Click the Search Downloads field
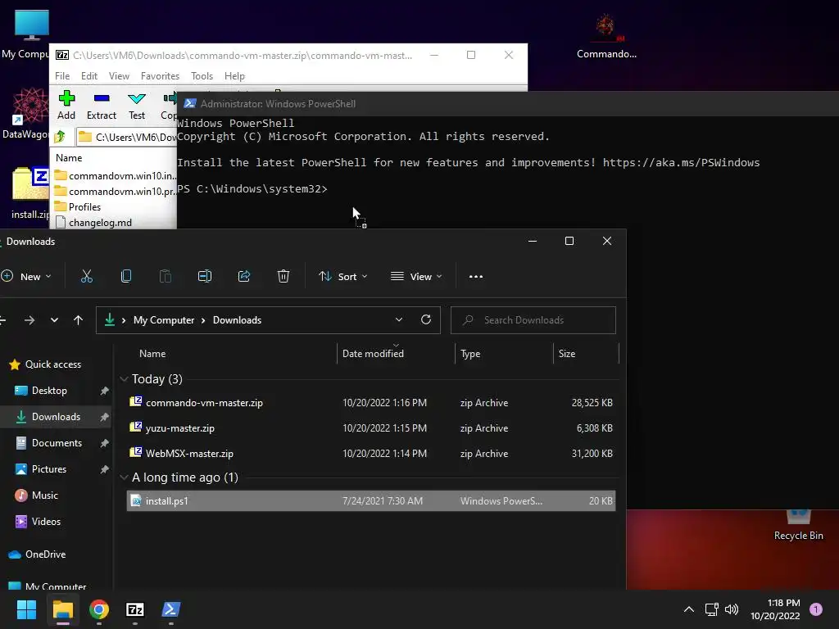Screen dimensions: 839x629 pos(533,320)
